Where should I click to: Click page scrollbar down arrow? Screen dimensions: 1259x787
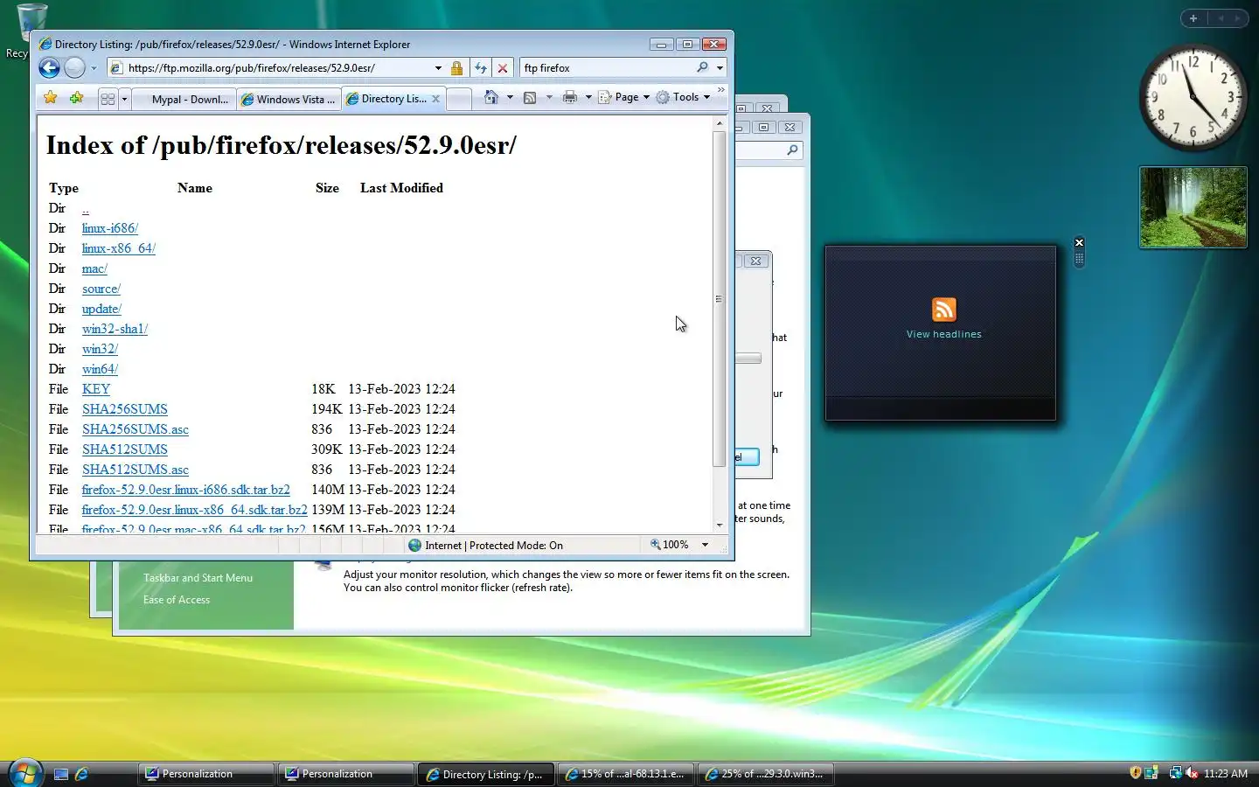pyautogui.click(x=720, y=525)
